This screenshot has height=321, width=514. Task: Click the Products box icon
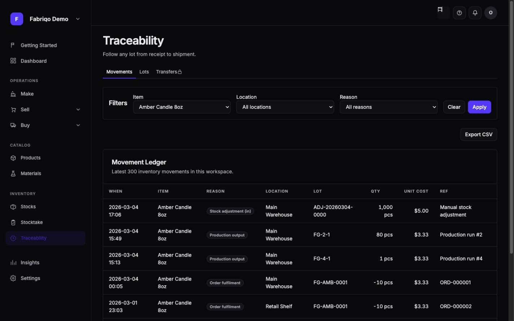[13, 158]
